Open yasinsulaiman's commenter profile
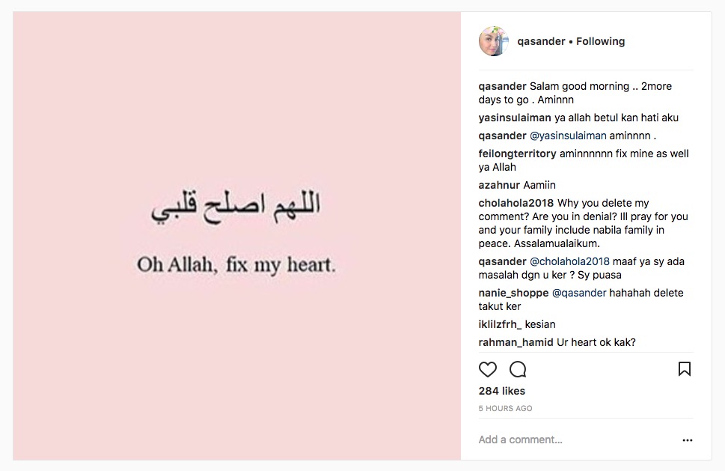 point(515,118)
